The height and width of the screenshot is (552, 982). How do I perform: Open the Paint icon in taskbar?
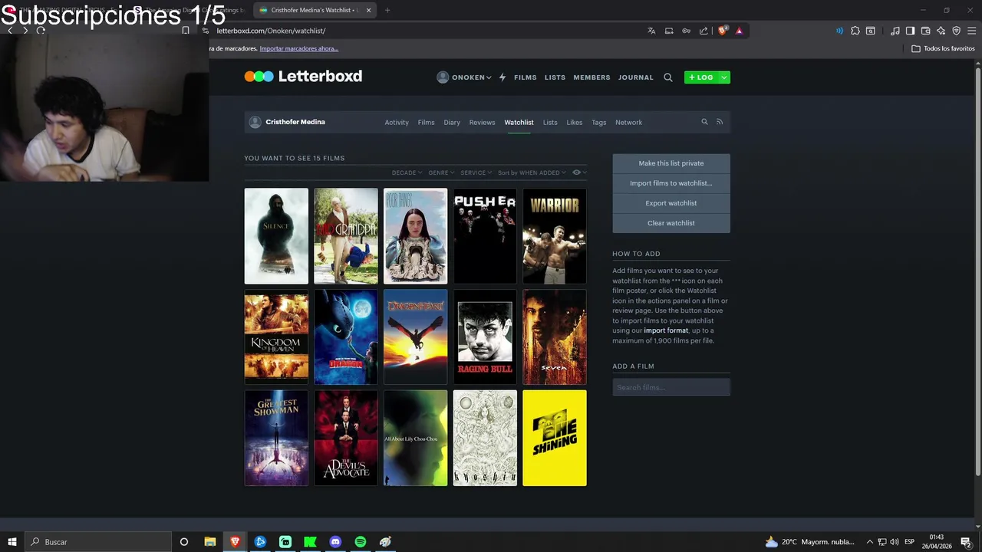(385, 542)
